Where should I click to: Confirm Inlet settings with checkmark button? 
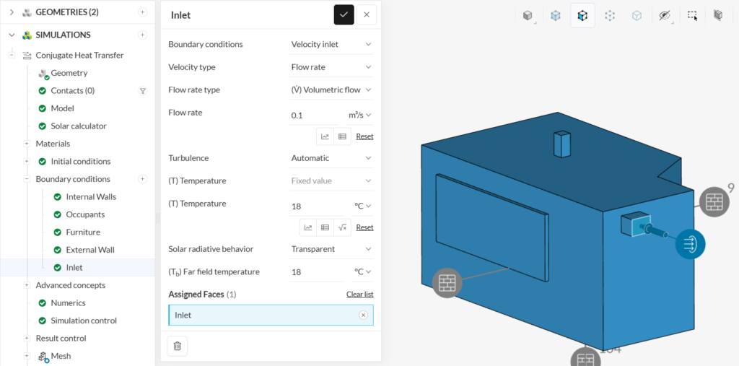(x=344, y=14)
